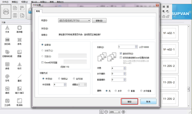Select the 曲线 curve tool
The height and width of the screenshot is (114, 192).
(7, 90)
